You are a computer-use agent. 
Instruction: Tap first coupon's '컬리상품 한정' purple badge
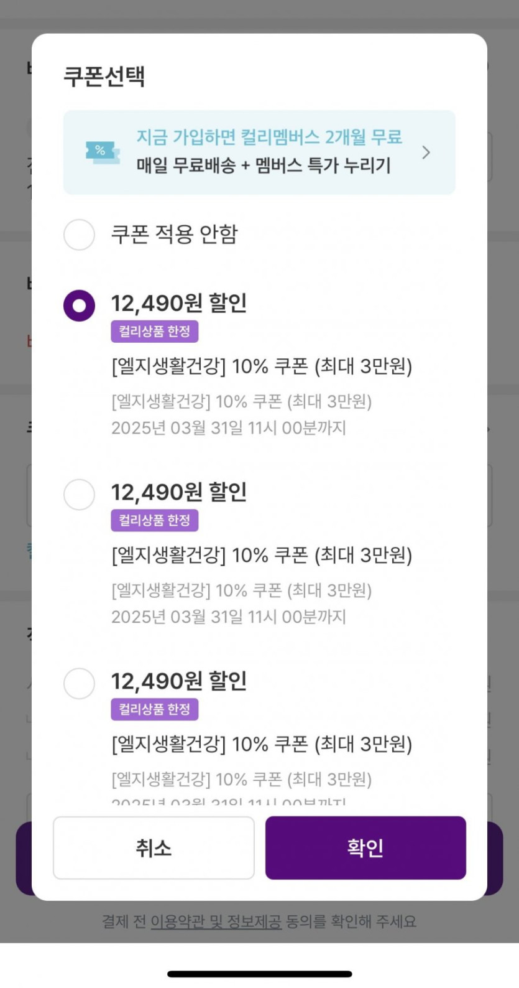(x=155, y=332)
